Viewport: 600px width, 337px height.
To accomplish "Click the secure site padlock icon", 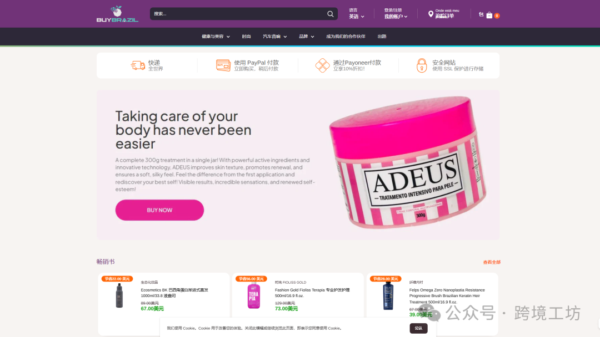I will coord(421,65).
